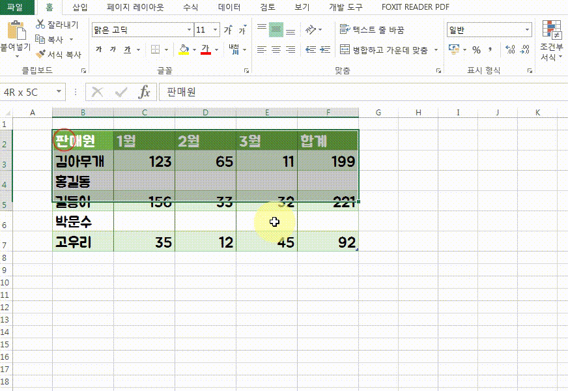Select all cells with corner triangle
The image size is (568, 391).
tap(7, 113)
